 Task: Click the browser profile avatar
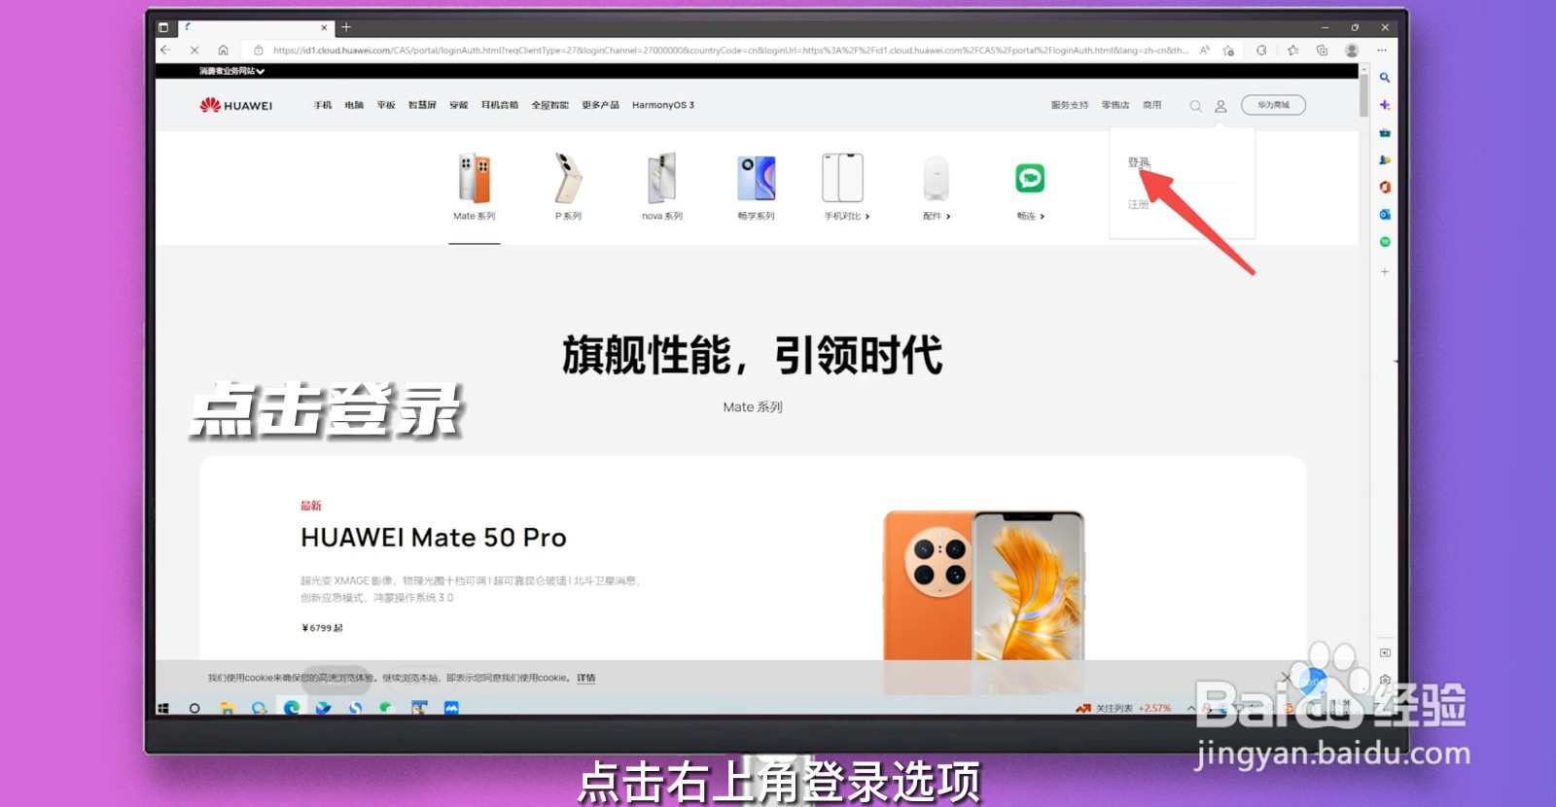point(1352,50)
